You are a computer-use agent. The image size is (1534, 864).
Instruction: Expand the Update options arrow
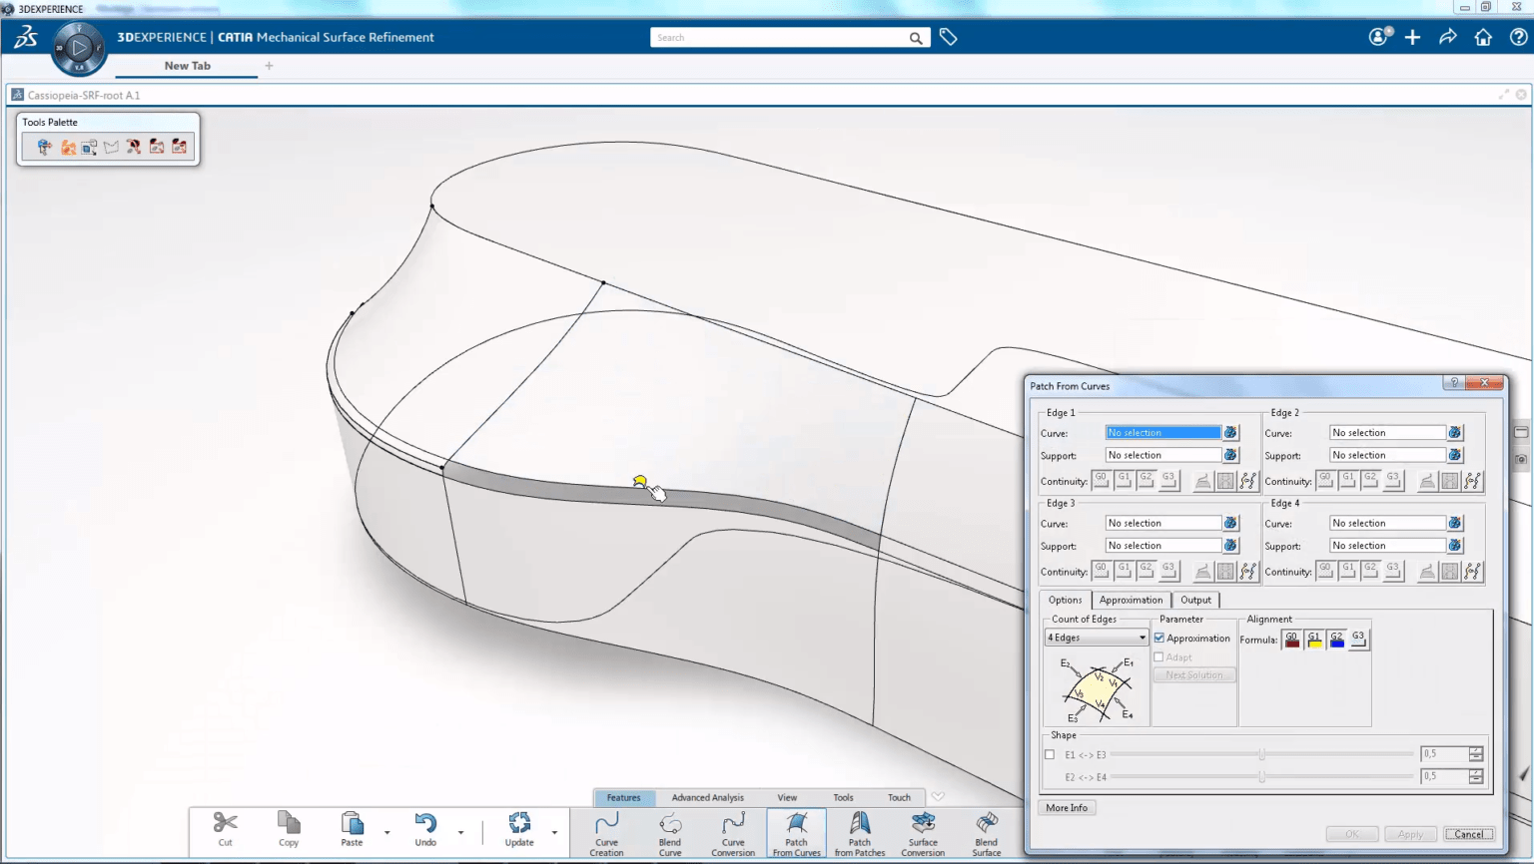[554, 832]
